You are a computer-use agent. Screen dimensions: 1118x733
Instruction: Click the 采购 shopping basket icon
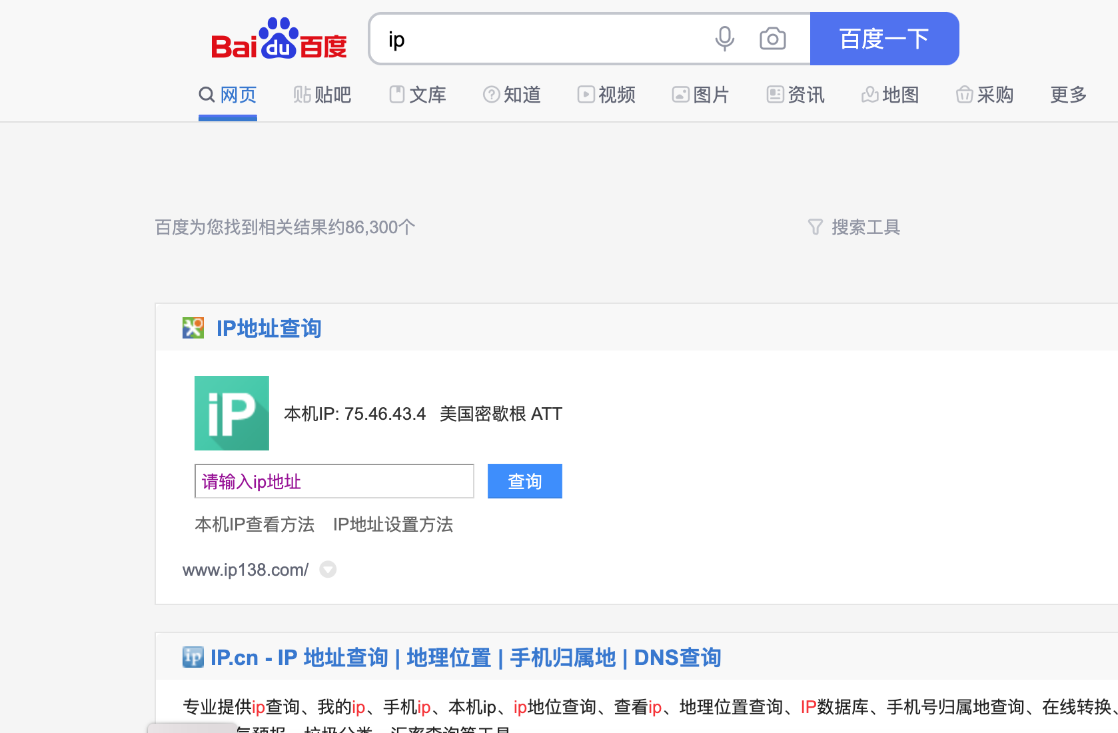point(965,95)
